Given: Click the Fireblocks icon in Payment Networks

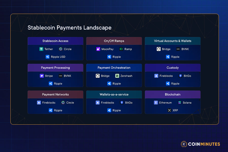Looking at the screenshot, I should point(39,103).
